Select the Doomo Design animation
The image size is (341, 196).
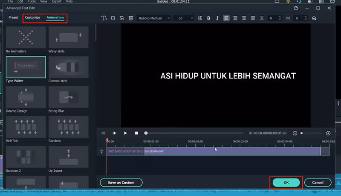tap(26, 97)
